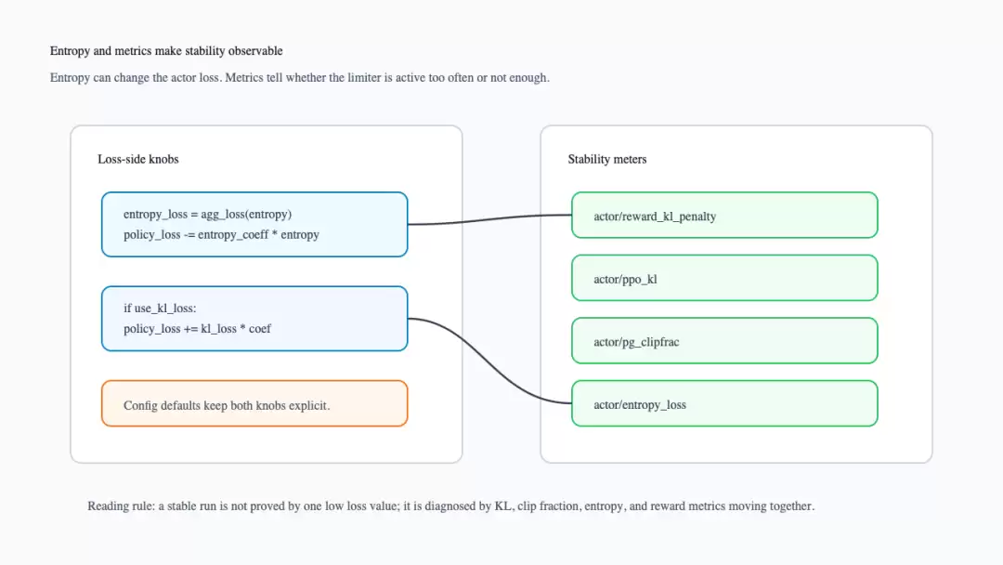Click the 'Reading rule' footer sentence
This screenshot has height=565, width=1003.
pos(451,506)
